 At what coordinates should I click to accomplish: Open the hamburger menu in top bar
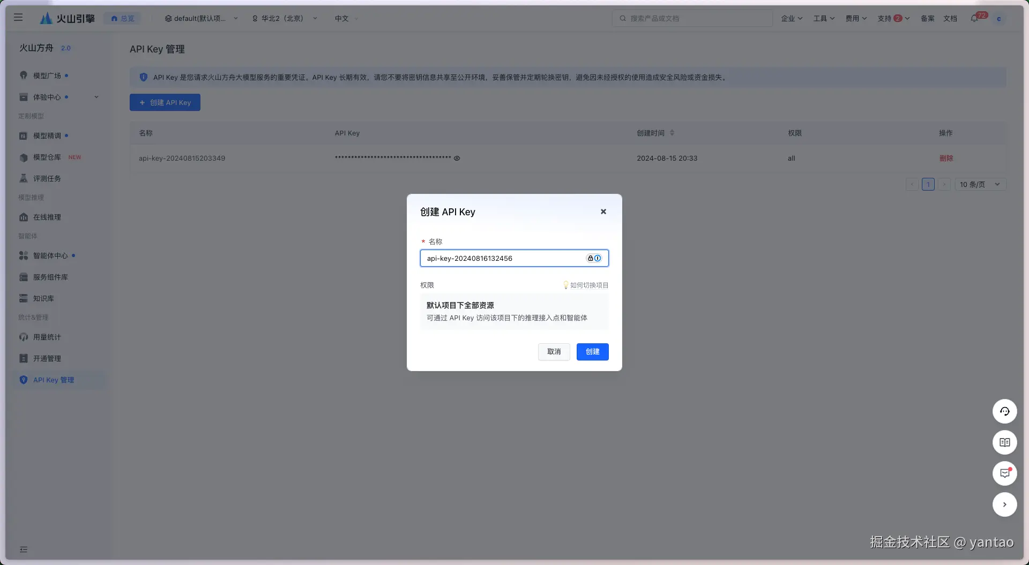(18, 18)
